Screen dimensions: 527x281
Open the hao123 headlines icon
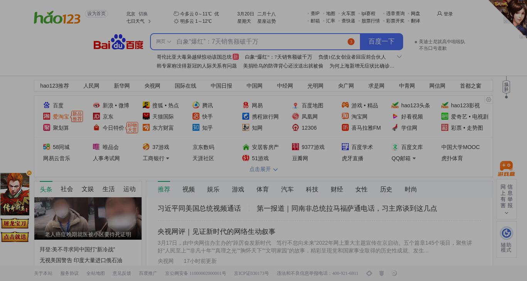[395, 105]
